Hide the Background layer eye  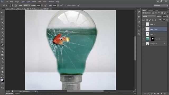click(x=143, y=44)
